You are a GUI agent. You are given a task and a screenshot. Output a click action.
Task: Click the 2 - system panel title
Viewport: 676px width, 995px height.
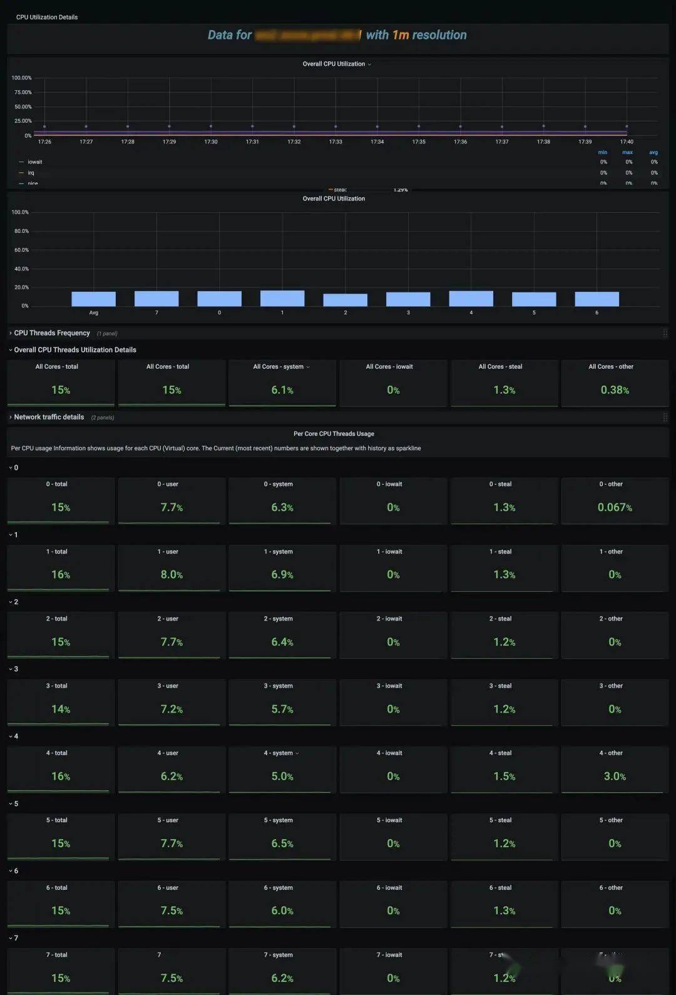click(279, 619)
